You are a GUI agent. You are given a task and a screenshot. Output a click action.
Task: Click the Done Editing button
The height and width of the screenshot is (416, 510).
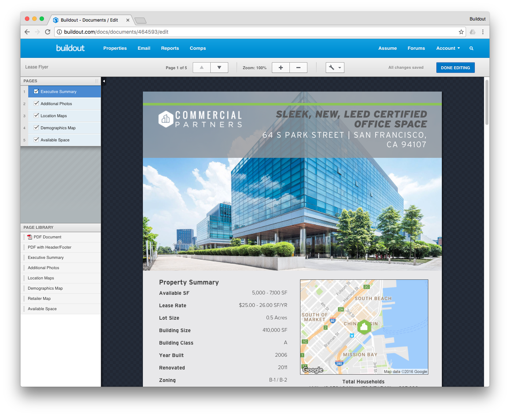[455, 68]
